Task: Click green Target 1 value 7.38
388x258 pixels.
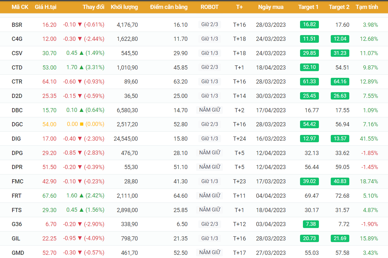Action: (x=311, y=224)
